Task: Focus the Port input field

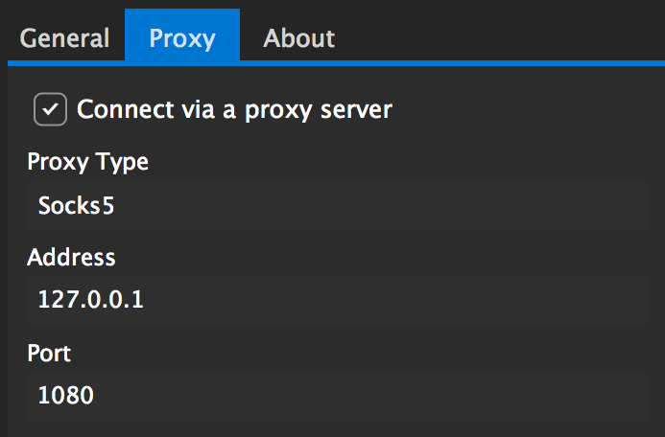Action: pos(338,397)
